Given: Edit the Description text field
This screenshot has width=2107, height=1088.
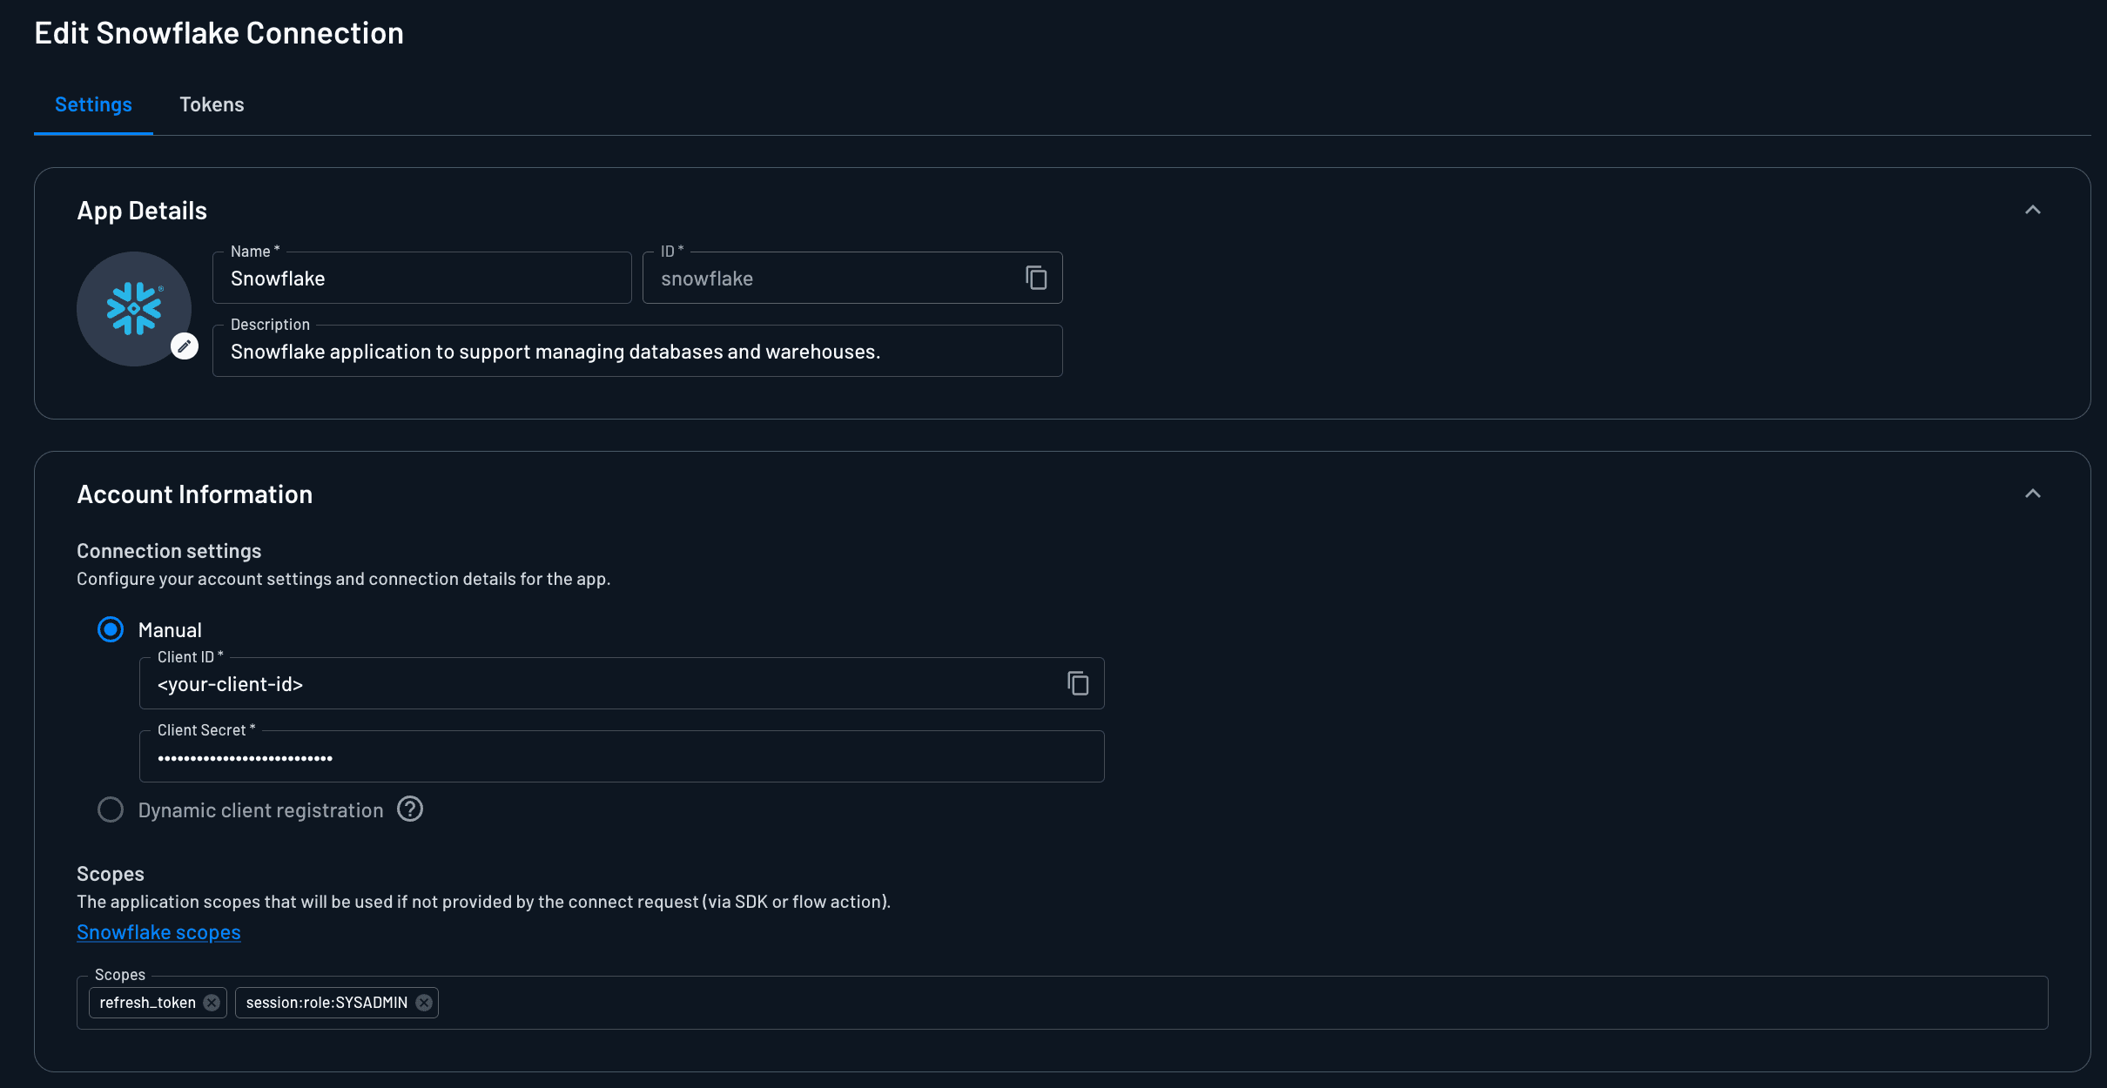Looking at the screenshot, I should pos(637,351).
